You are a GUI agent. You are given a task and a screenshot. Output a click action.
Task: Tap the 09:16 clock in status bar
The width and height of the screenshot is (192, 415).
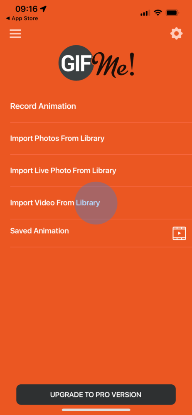click(x=26, y=9)
